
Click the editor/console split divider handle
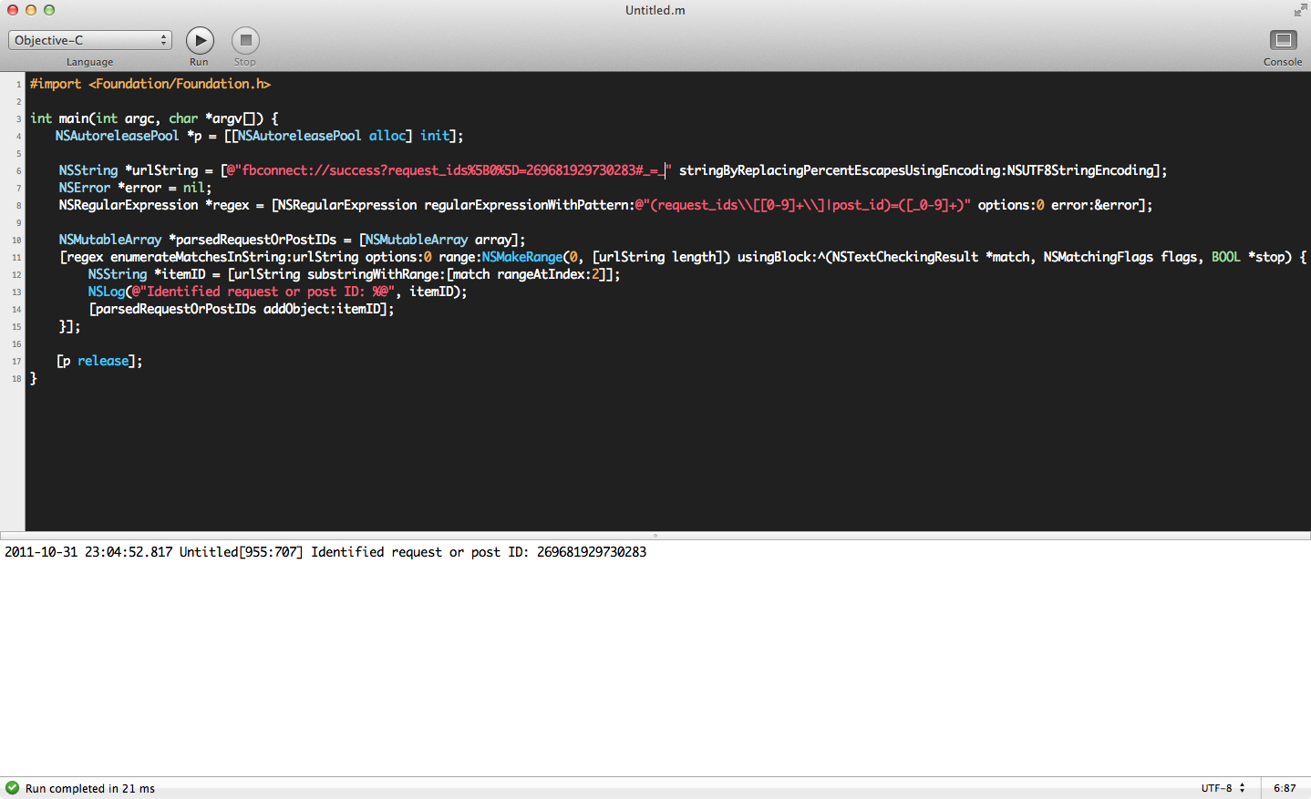(655, 536)
